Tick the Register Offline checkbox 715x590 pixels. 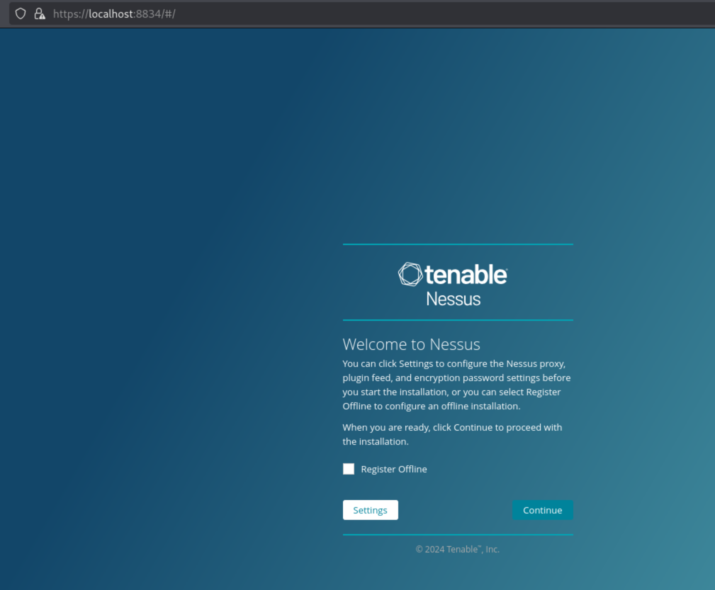tap(349, 469)
